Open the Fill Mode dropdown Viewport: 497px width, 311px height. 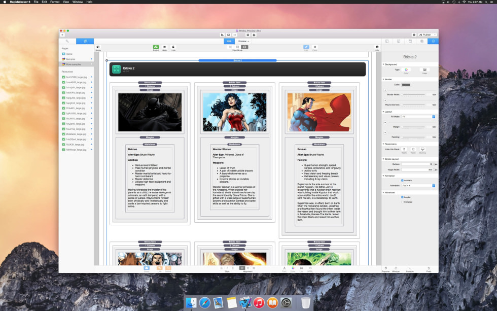(418, 117)
